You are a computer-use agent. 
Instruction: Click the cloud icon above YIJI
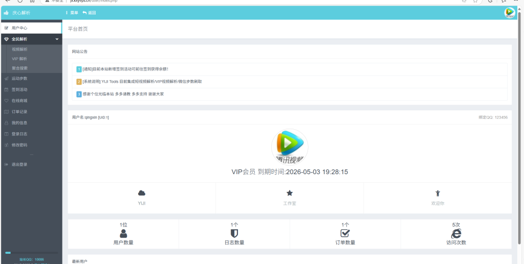coord(142,193)
